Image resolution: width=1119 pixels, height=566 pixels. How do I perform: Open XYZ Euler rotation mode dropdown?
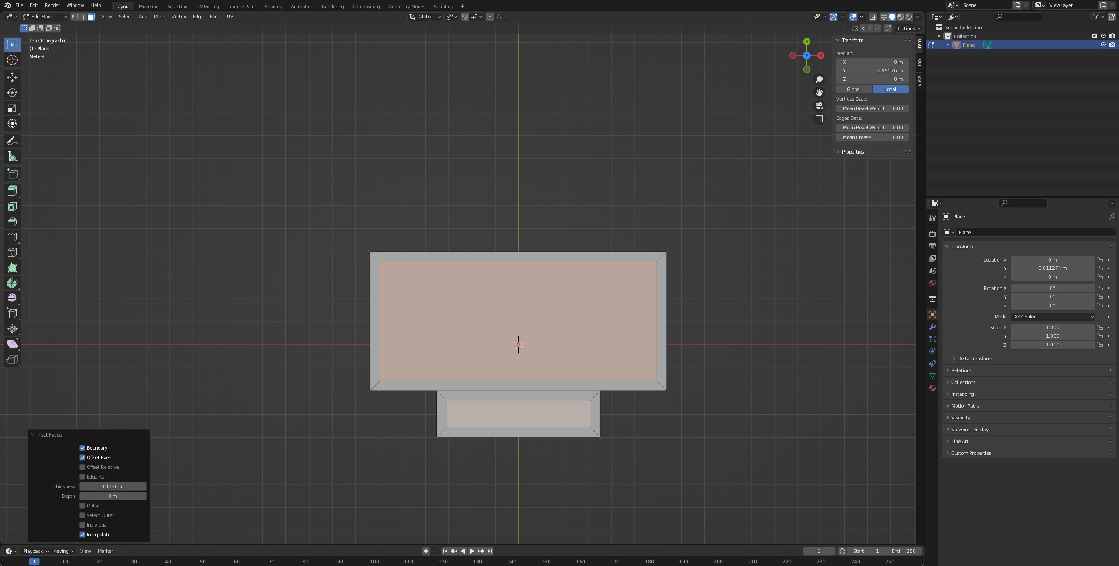[x=1052, y=317]
